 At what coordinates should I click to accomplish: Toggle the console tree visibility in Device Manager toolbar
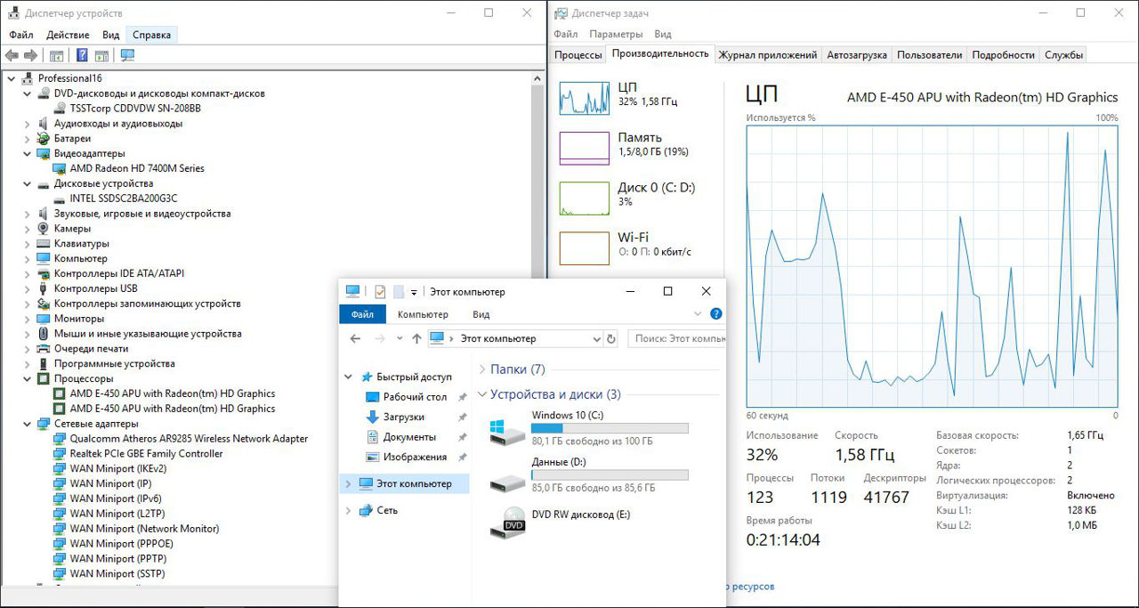coord(56,54)
